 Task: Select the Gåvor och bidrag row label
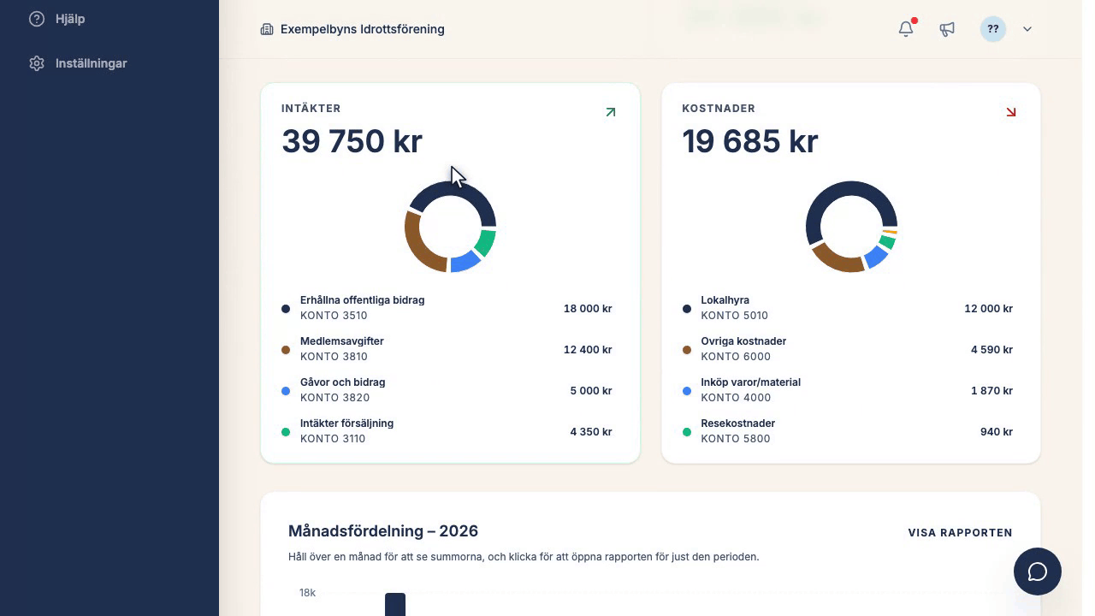pos(342,382)
